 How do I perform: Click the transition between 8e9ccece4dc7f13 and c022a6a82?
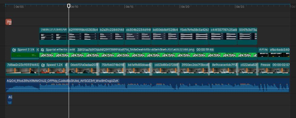coord(237,69)
